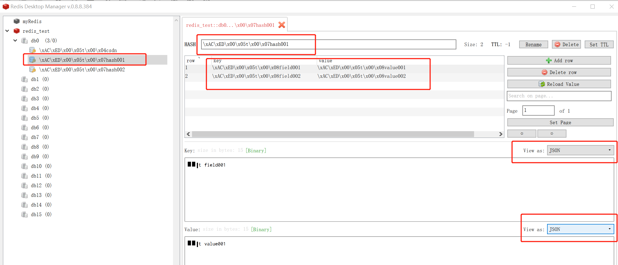Click the db6 database icon

[24, 127]
